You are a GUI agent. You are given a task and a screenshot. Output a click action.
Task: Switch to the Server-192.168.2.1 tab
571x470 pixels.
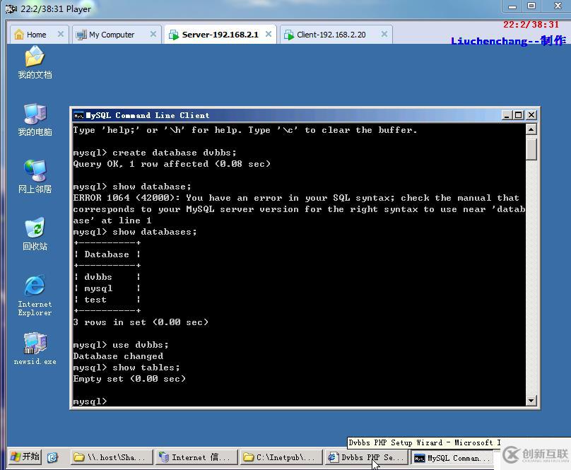click(x=220, y=35)
